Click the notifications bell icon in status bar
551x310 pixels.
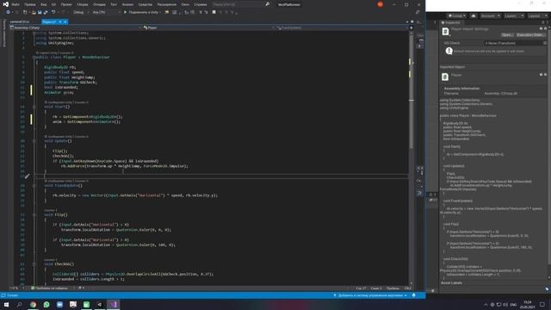413,295
